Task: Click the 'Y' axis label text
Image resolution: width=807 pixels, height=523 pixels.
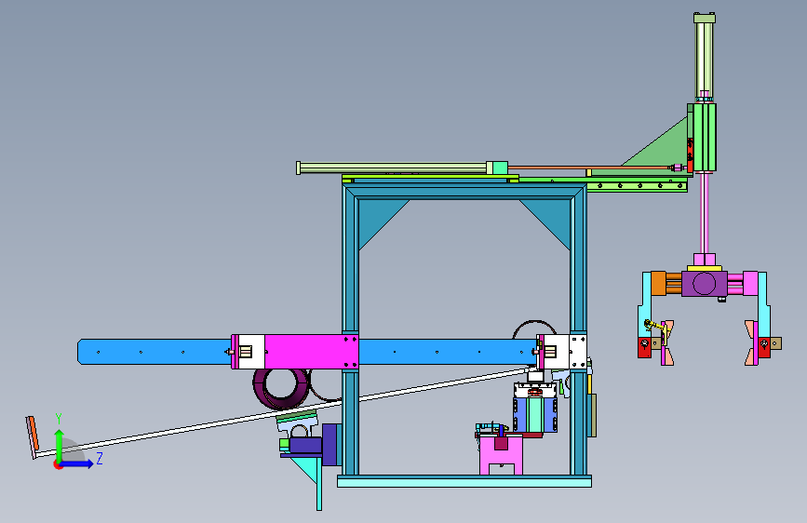Action: (x=59, y=419)
